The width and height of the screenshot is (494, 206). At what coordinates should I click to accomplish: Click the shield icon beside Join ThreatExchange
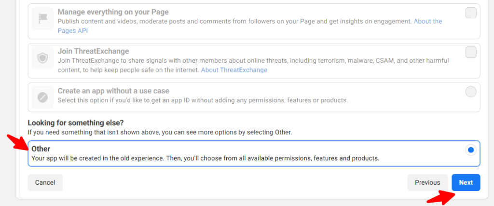(x=42, y=58)
